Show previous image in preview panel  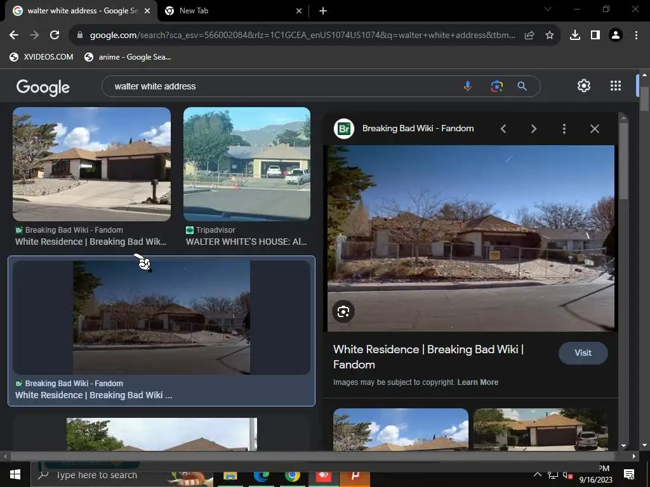click(503, 129)
